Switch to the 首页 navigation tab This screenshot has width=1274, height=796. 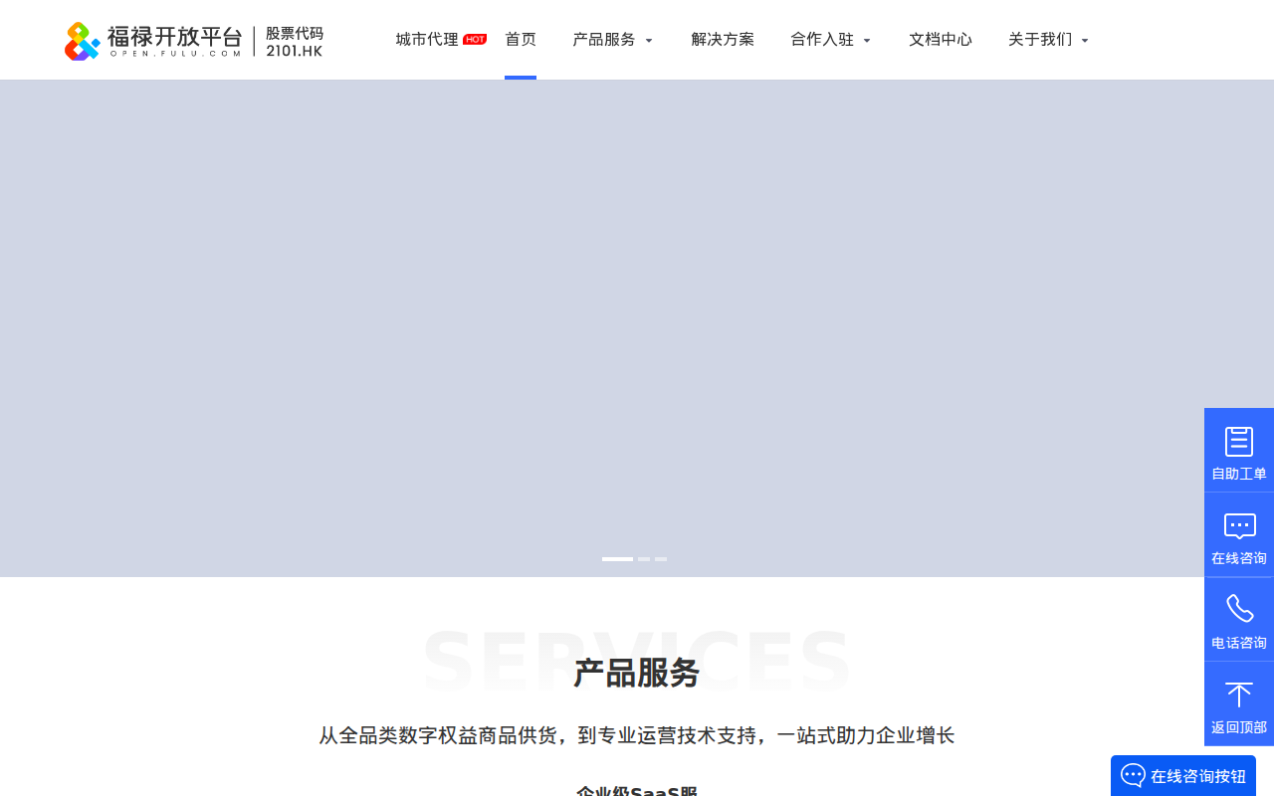(x=521, y=40)
